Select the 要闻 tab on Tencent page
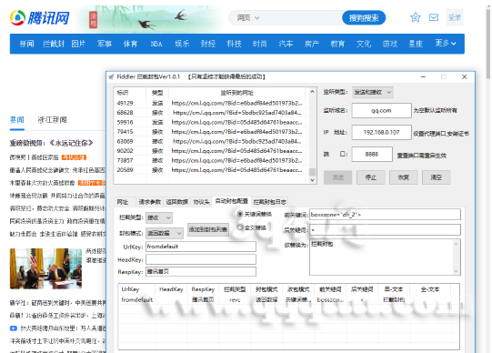 (17, 120)
